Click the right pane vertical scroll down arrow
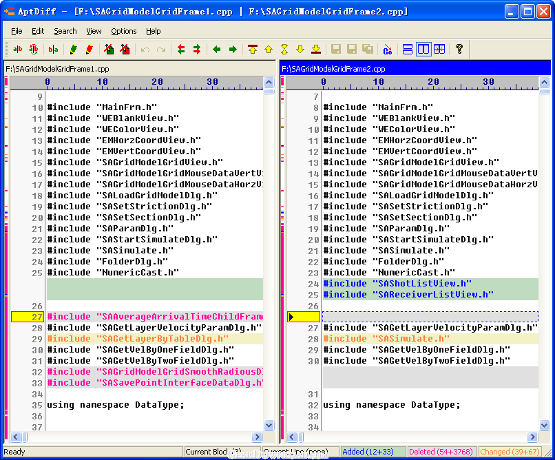 point(545,425)
